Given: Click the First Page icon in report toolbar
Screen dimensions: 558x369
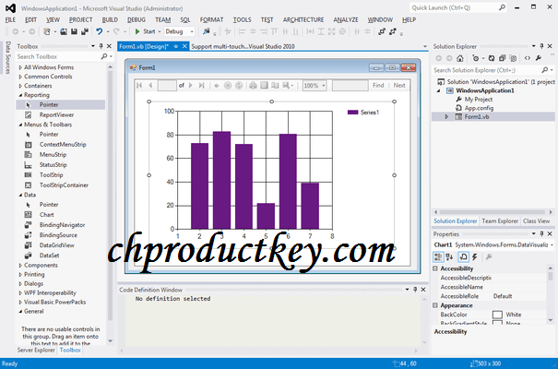Looking at the screenshot, I should 139,86.
